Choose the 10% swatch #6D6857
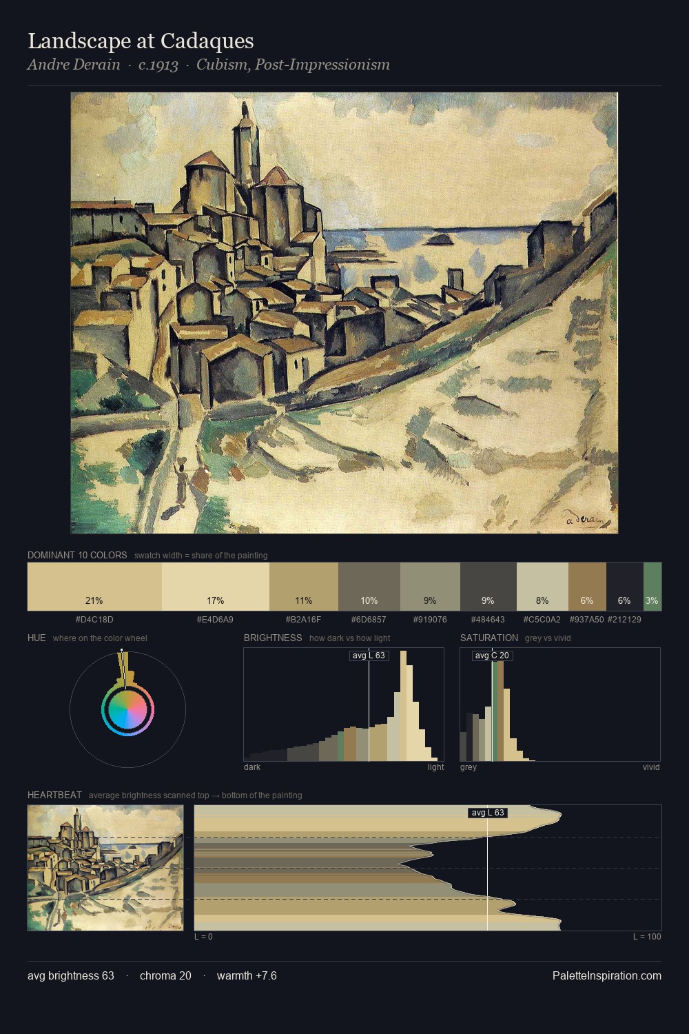 tap(369, 587)
